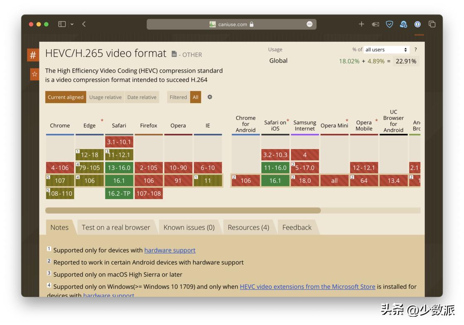
Task: Choose the All browsers option
Action: pyautogui.click(x=196, y=97)
